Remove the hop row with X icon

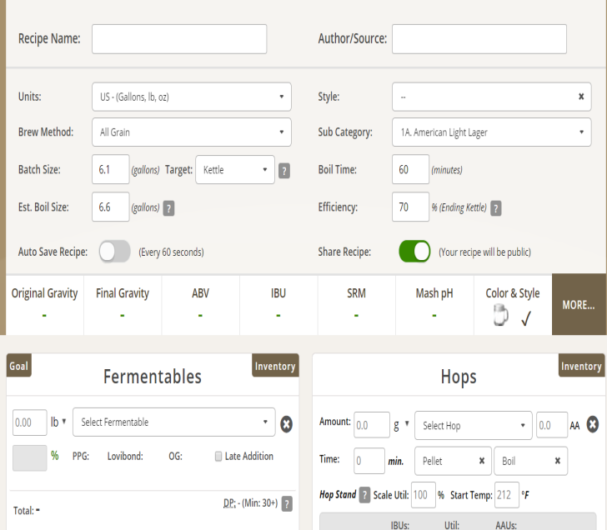[x=593, y=424]
